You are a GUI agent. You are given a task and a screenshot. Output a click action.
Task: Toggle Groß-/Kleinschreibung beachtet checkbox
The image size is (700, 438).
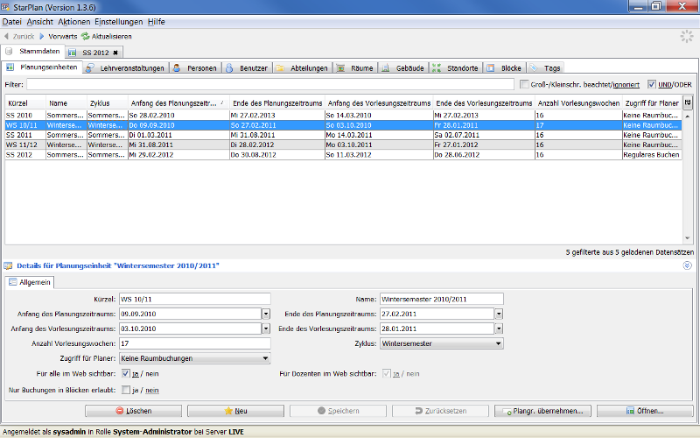tap(524, 84)
